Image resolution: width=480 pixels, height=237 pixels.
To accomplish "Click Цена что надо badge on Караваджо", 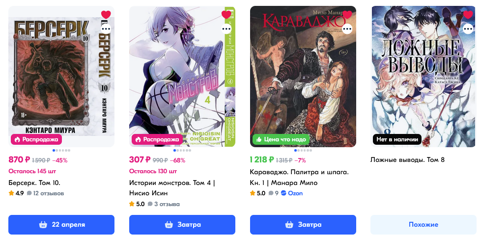I will (281, 139).
